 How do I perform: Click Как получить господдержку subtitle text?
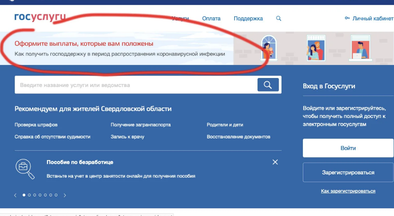click(120, 54)
